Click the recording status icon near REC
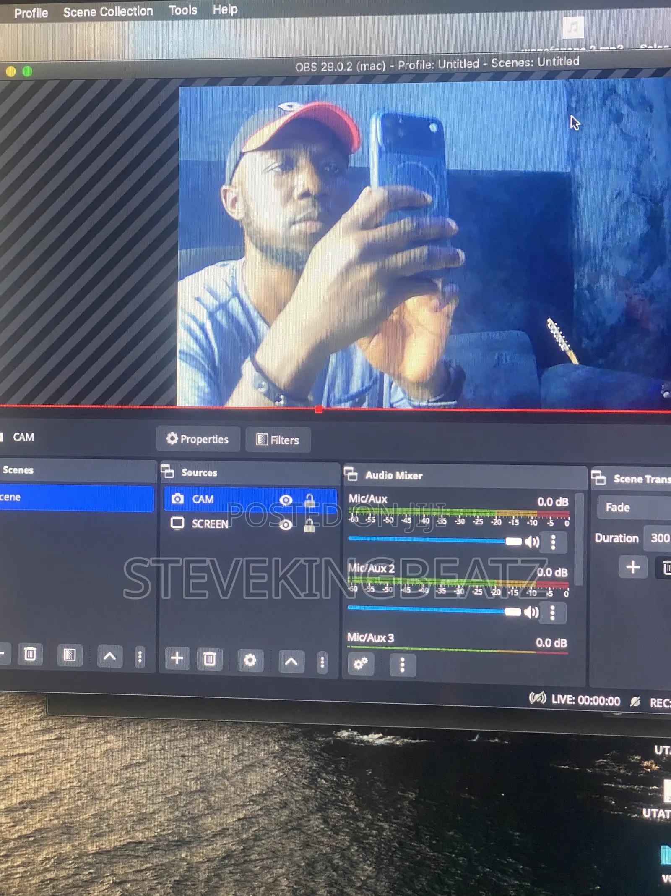 635,701
